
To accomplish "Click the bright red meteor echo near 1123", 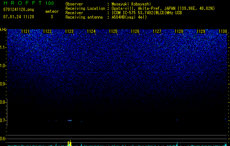I will click(x=70, y=120).
